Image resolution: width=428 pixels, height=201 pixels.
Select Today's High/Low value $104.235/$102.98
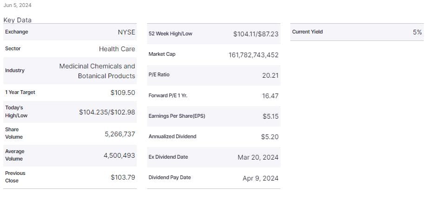pyautogui.click(x=107, y=112)
